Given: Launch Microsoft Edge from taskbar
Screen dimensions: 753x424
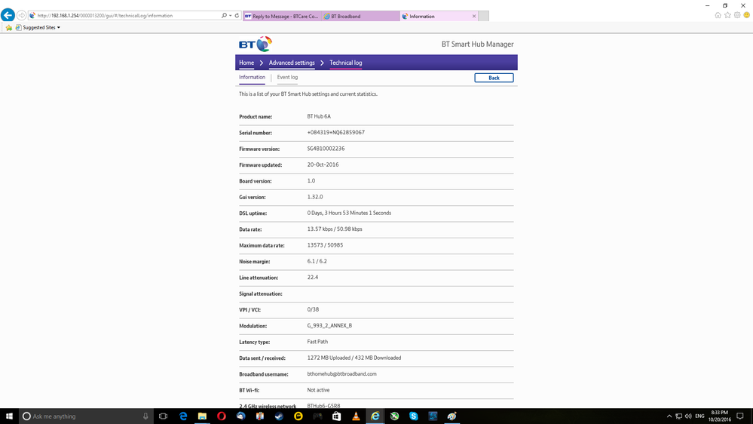Looking at the screenshot, I should [183, 416].
